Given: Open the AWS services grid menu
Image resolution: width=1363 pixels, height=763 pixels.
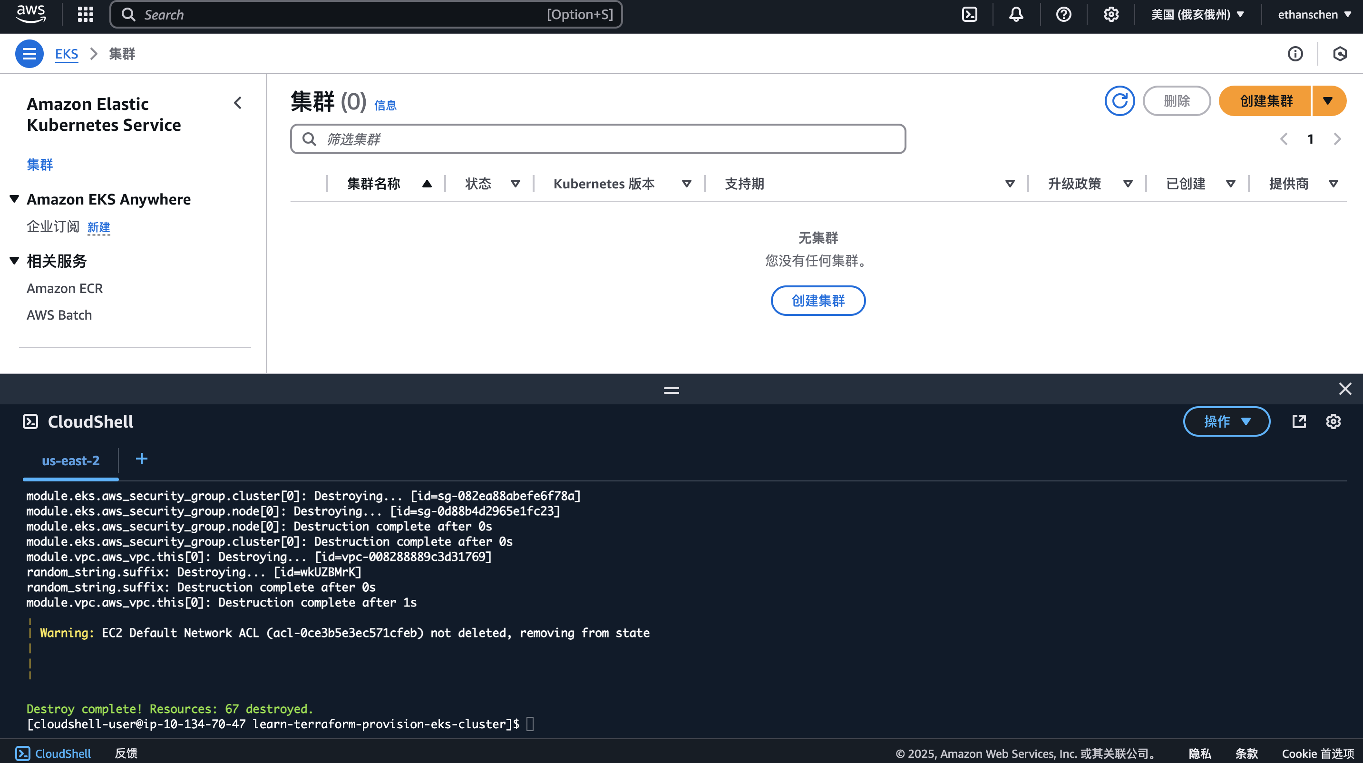Looking at the screenshot, I should pyautogui.click(x=85, y=14).
